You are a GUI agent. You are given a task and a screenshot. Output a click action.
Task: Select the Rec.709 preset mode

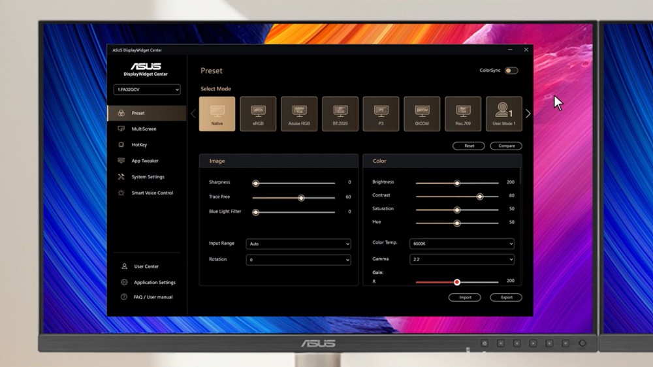(463, 114)
